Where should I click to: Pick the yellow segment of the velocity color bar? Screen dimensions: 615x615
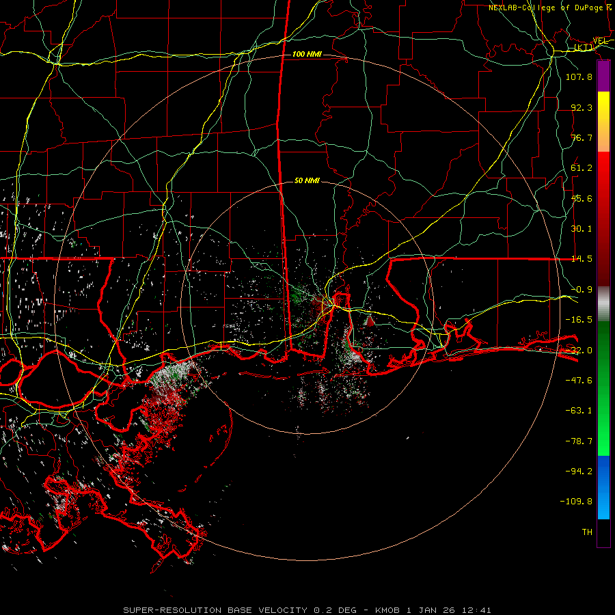point(603,107)
